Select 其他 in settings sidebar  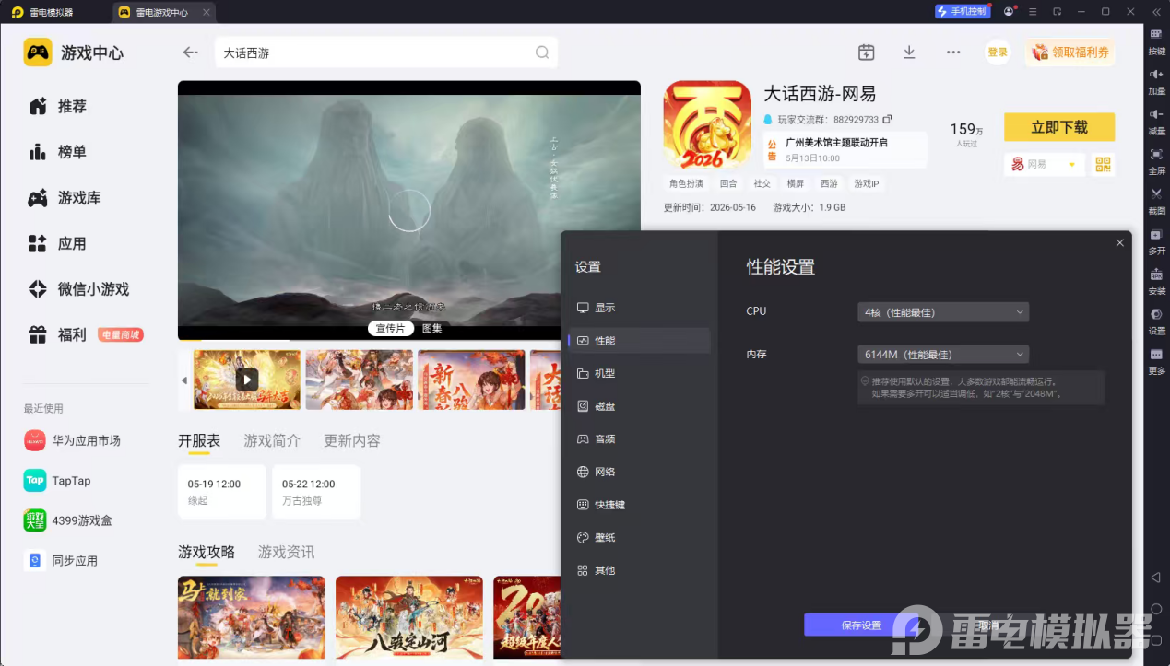tap(639, 570)
